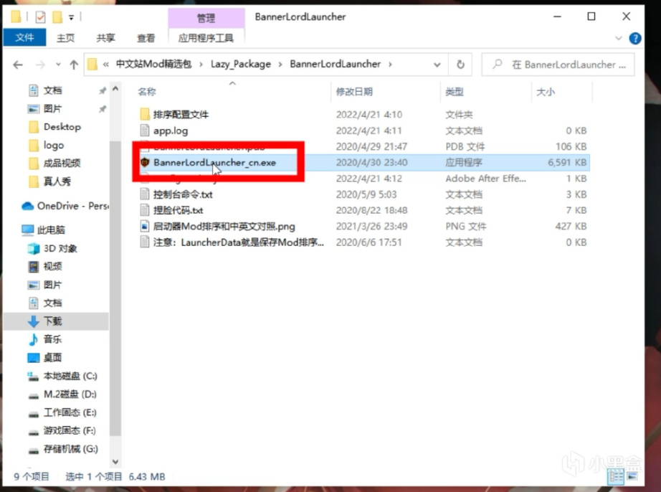
Task: Open the 音乐 folder
Action: (x=53, y=339)
